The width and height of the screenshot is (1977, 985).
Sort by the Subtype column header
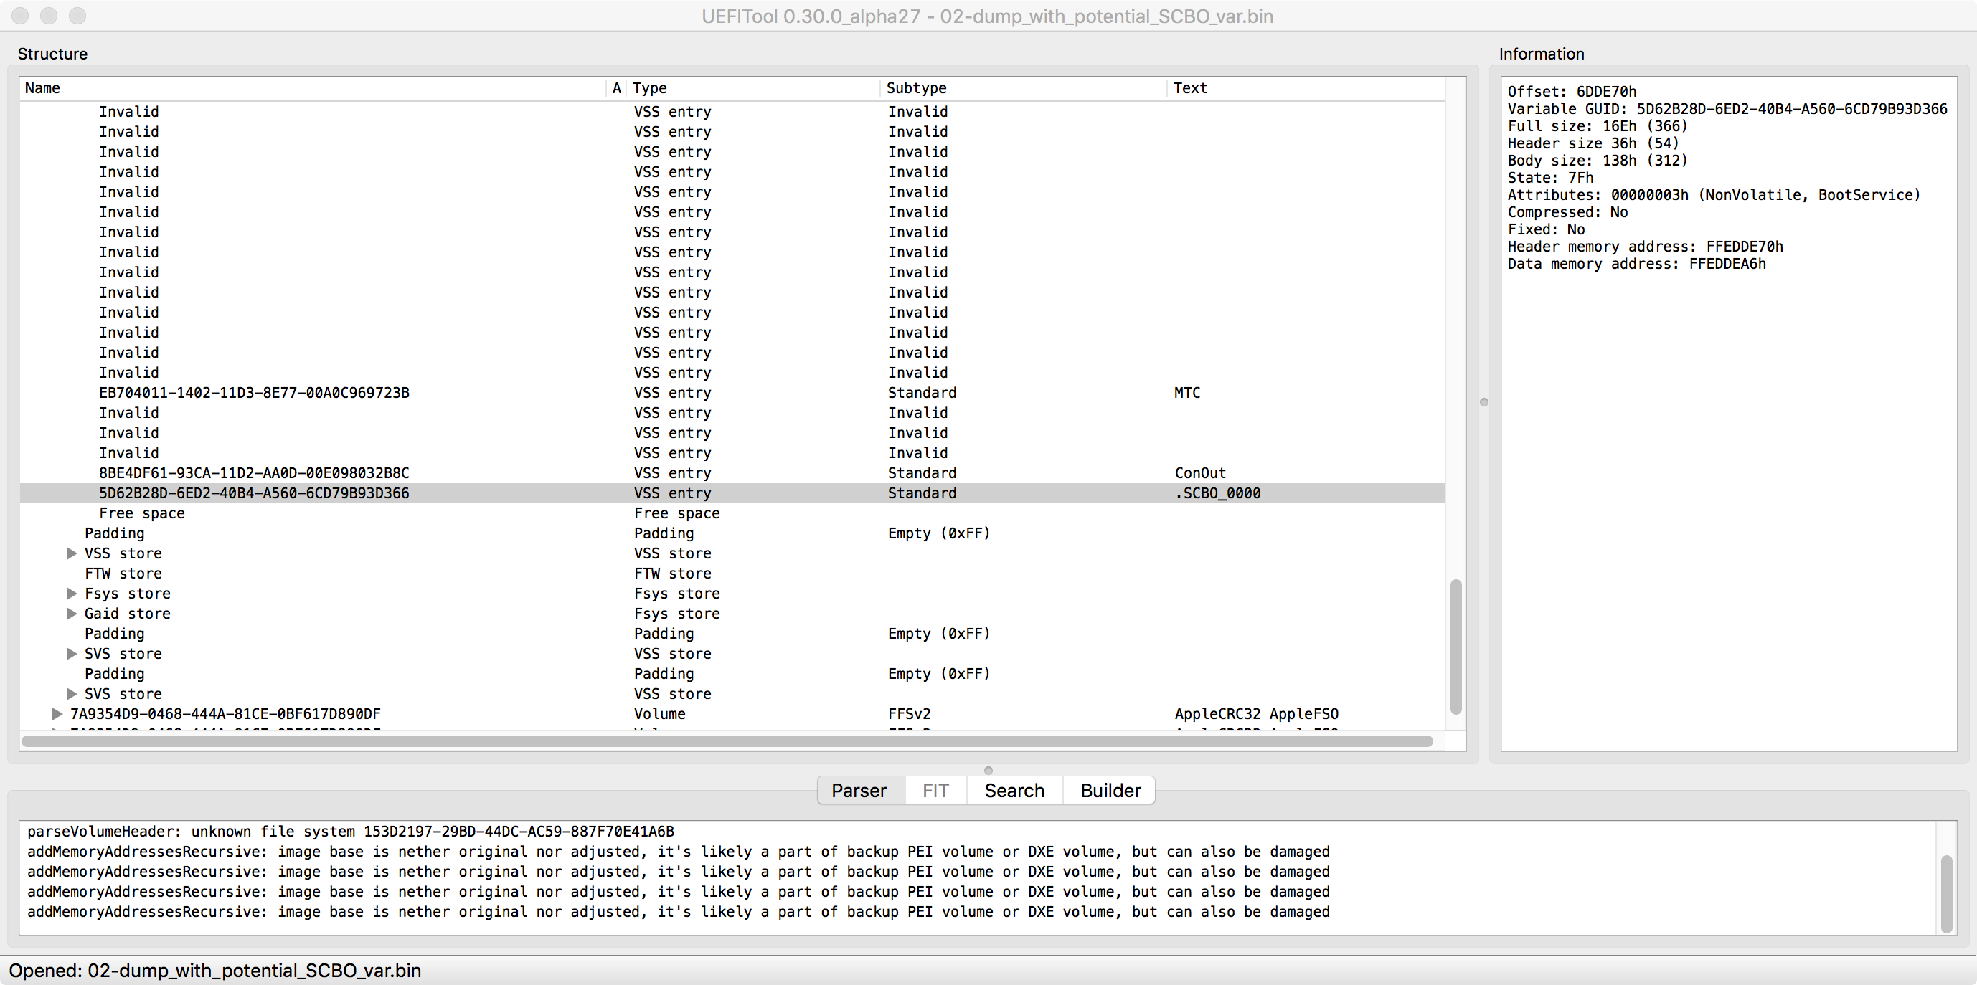click(x=916, y=88)
